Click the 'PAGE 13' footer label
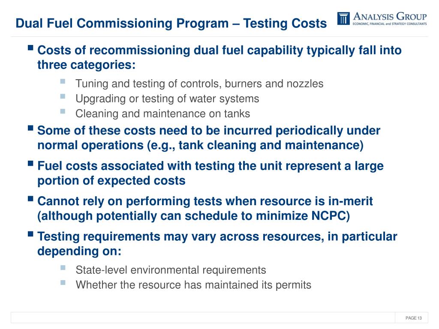This screenshot has height=329, width=439. pyautogui.click(x=414, y=318)
